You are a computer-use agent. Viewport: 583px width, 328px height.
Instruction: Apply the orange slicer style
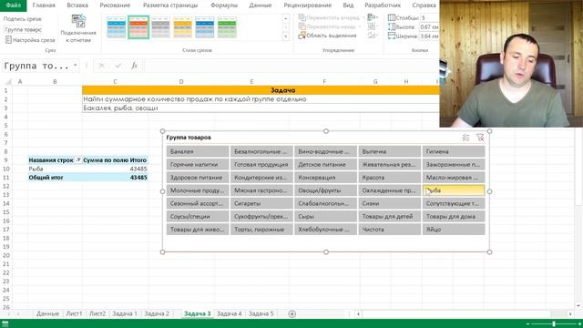[138, 27]
